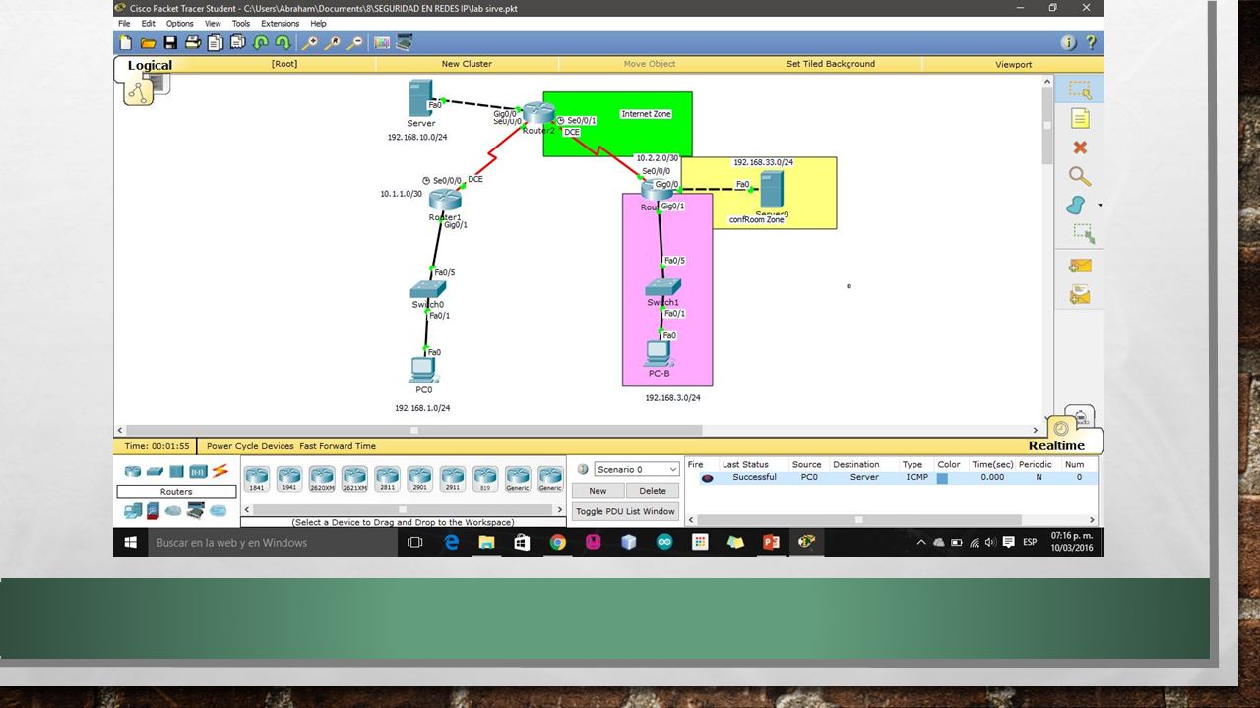Select the Connections lightning bolt category
The image size is (1260, 708).
click(220, 471)
